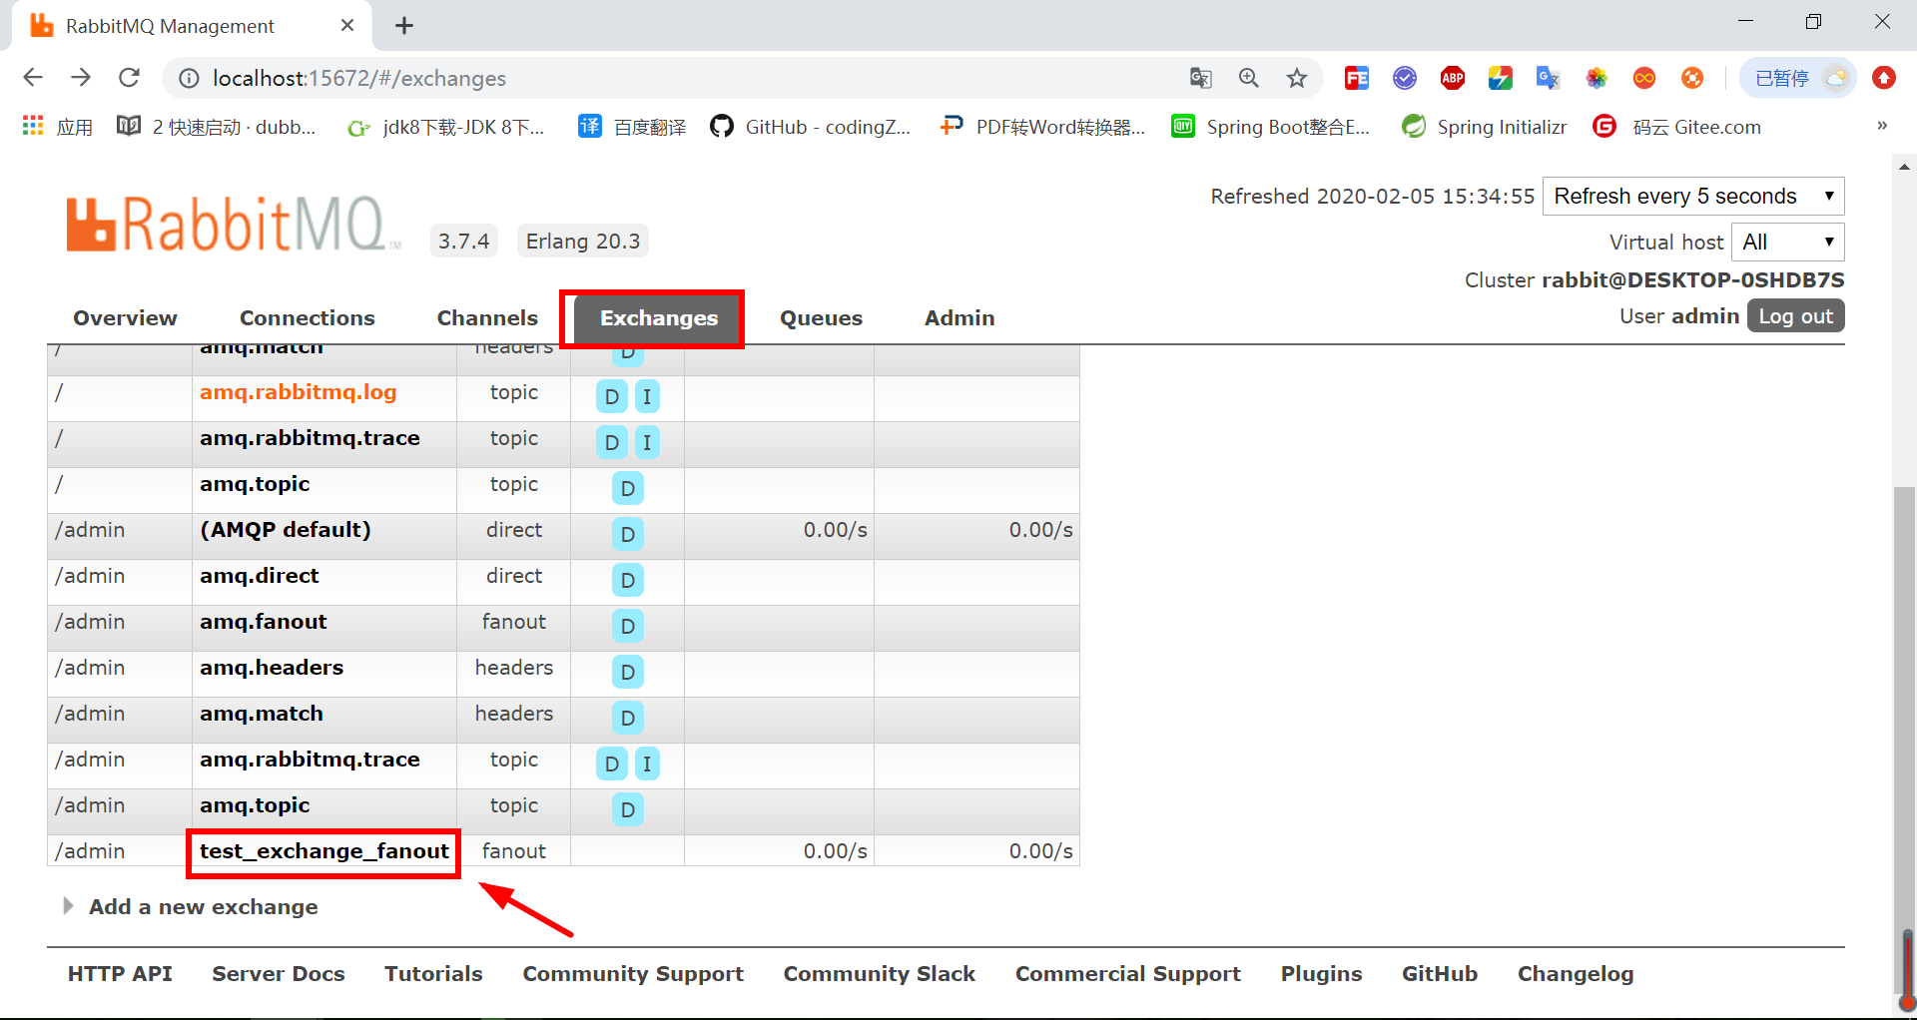The width and height of the screenshot is (1917, 1020).
Task: Switch to the Exchanges tab
Action: click(659, 318)
